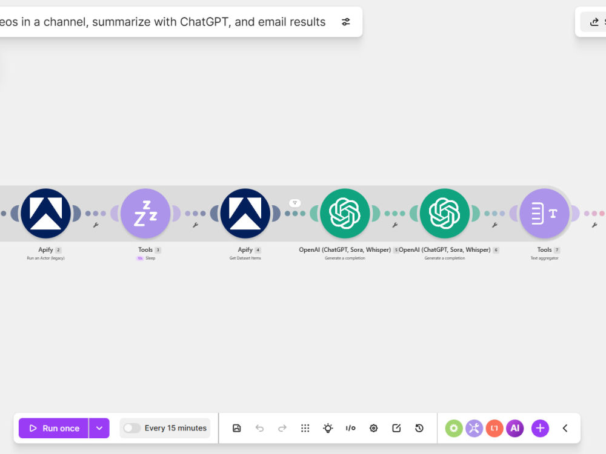Open the orange Text parser icon
The width and height of the screenshot is (606, 454).
coord(494,428)
